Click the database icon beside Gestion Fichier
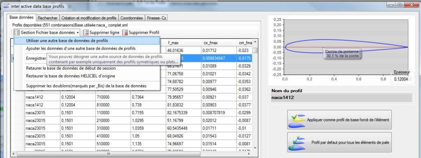This screenshot has width=421, height=158. click(17, 33)
